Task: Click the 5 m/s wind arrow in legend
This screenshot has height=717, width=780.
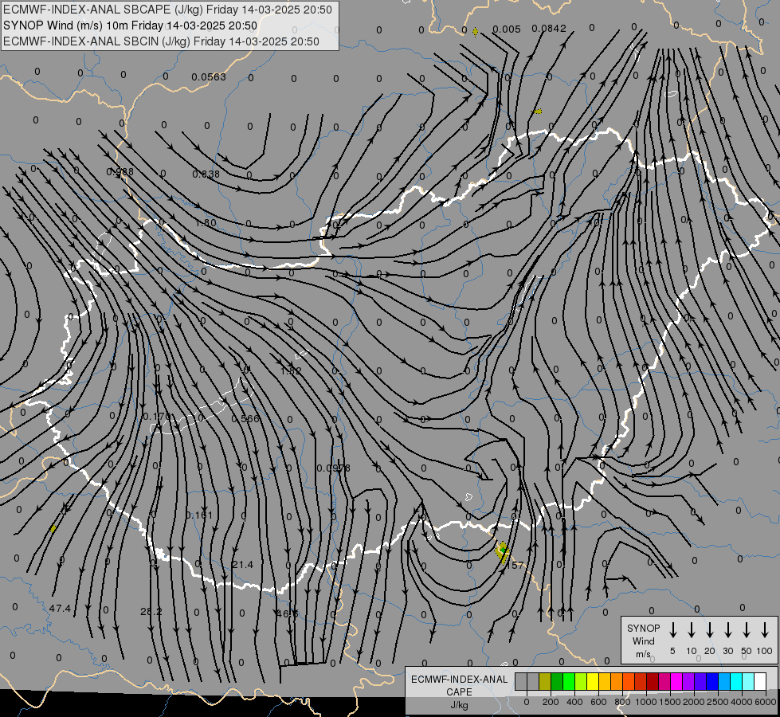Action: pyautogui.click(x=673, y=630)
